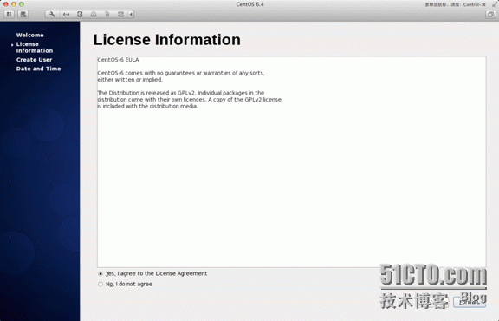Enter full screen via corner arrows

point(495,4)
